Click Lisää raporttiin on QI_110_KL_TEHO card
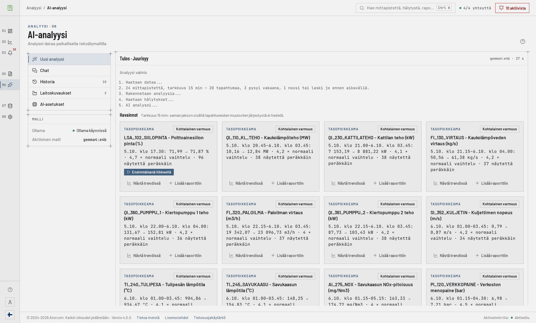The image size is (536, 323). (288, 183)
